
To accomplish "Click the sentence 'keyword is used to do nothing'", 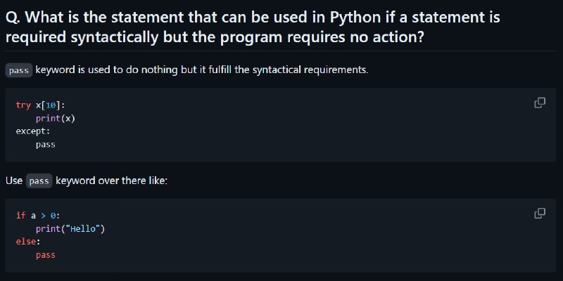I will pyautogui.click(x=107, y=70).
